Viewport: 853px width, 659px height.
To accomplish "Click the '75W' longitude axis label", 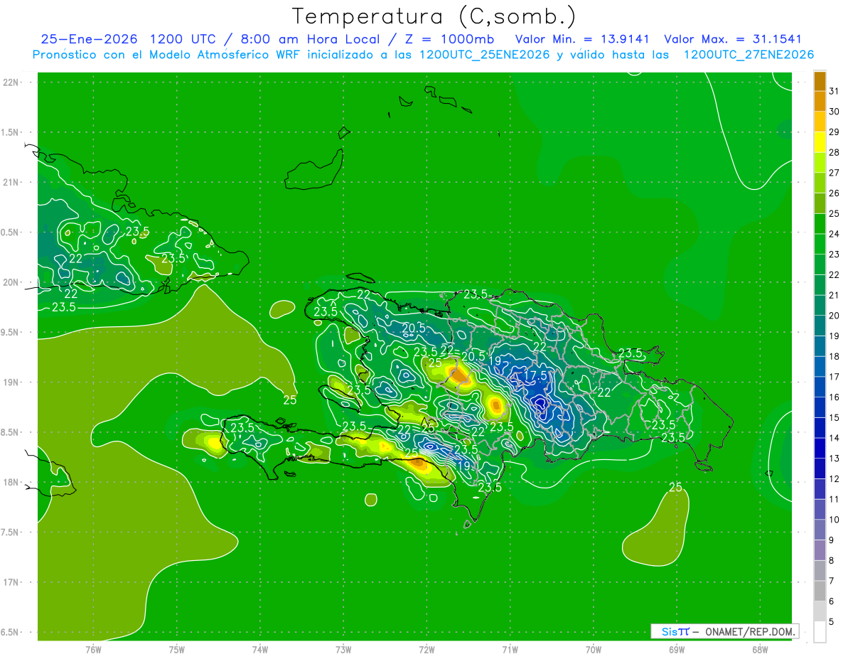I will tap(177, 649).
